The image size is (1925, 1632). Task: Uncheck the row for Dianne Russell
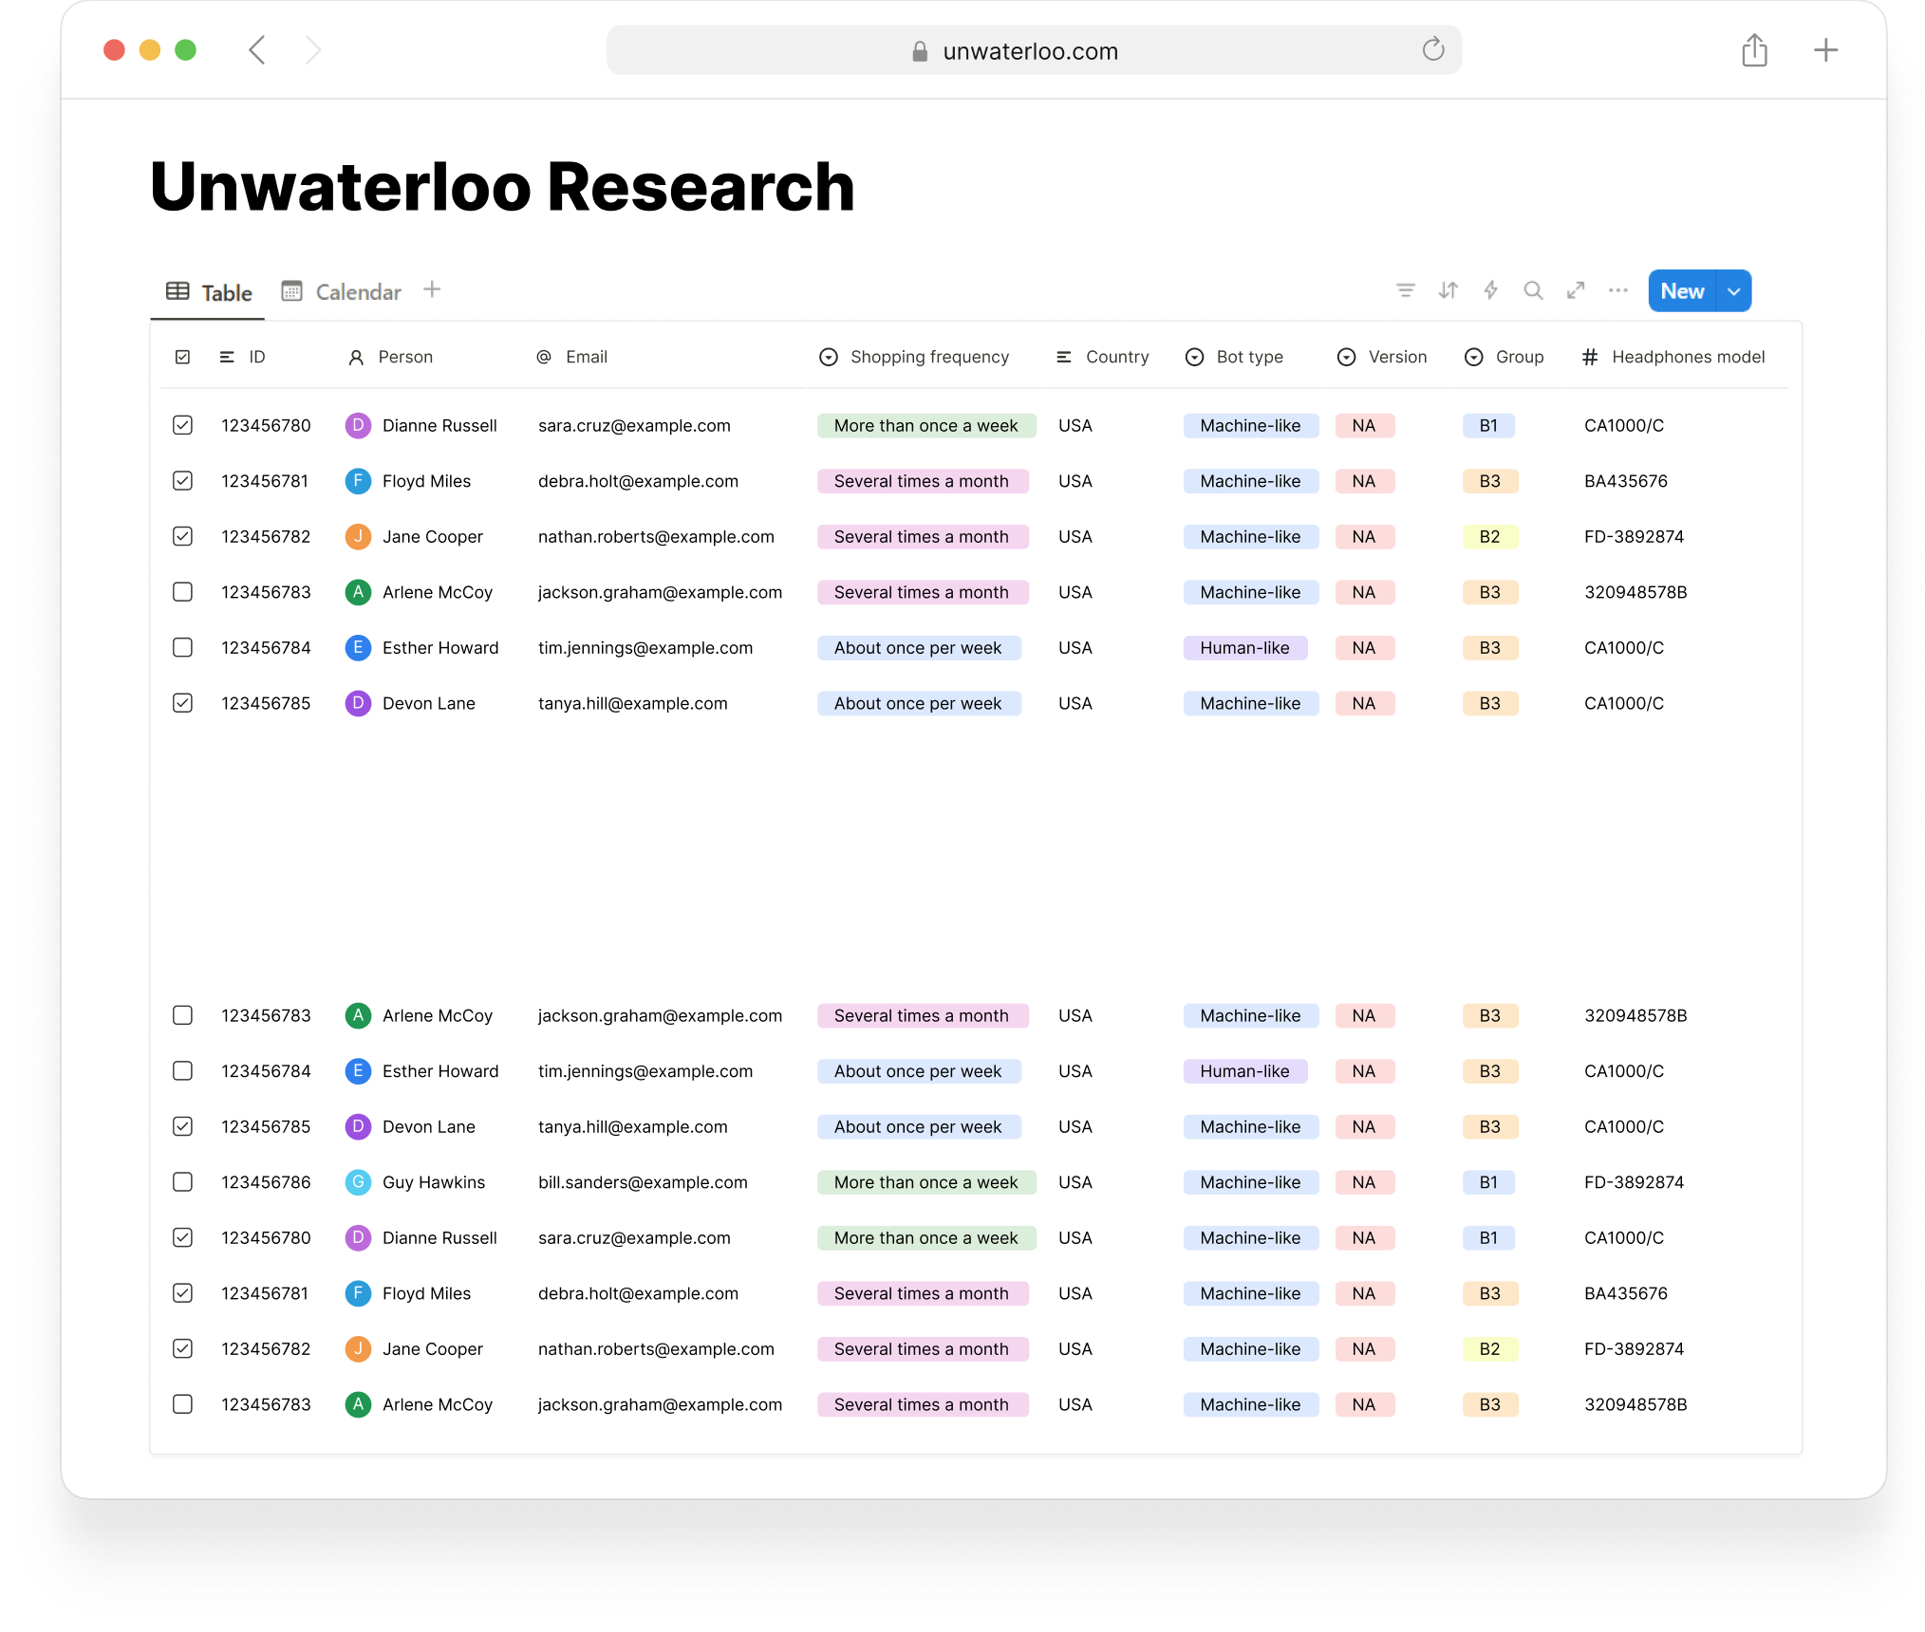click(x=183, y=425)
